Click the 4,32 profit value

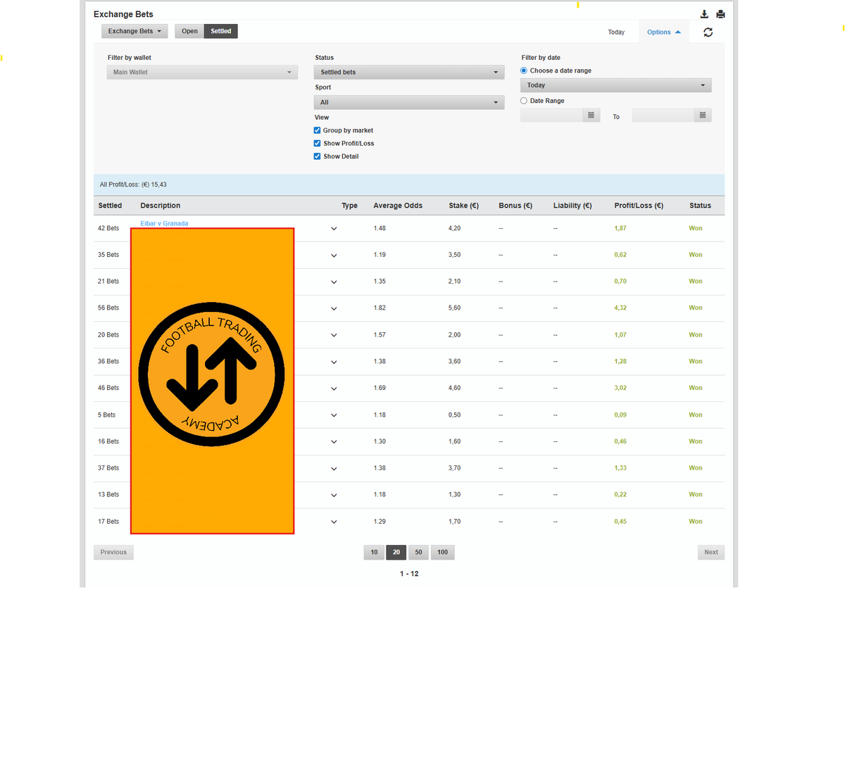click(x=620, y=308)
